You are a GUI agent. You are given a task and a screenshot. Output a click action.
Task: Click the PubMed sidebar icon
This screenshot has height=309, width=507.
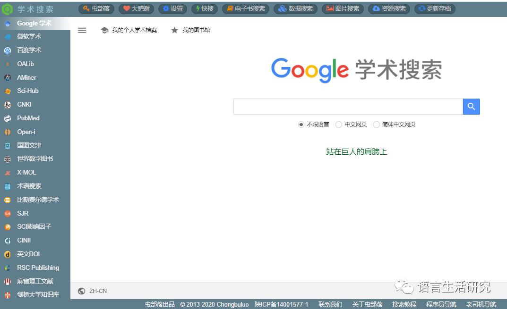(x=8, y=118)
